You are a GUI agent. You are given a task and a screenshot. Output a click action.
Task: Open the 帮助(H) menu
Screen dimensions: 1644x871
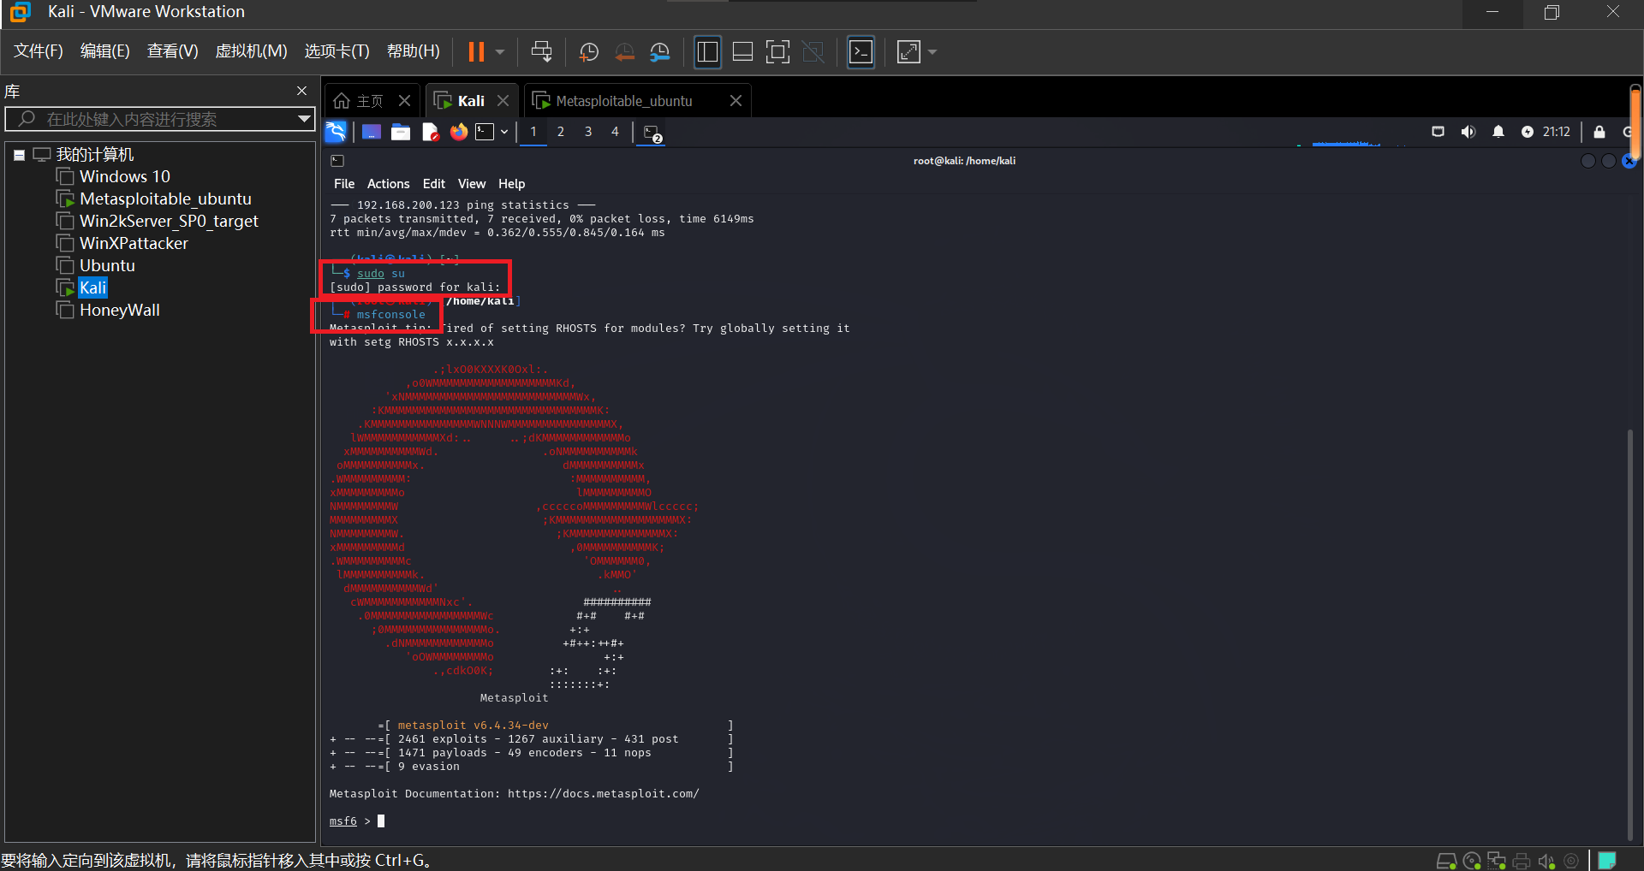[413, 51]
